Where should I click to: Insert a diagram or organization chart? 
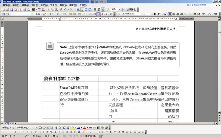60,128
